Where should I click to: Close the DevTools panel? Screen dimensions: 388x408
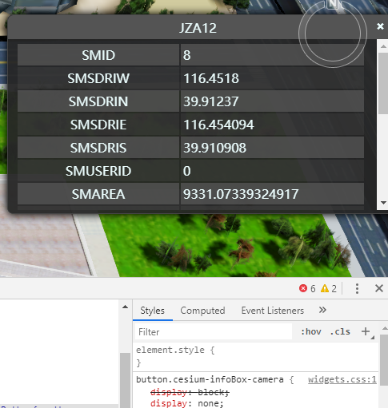pyautogui.click(x=379, y=288)
